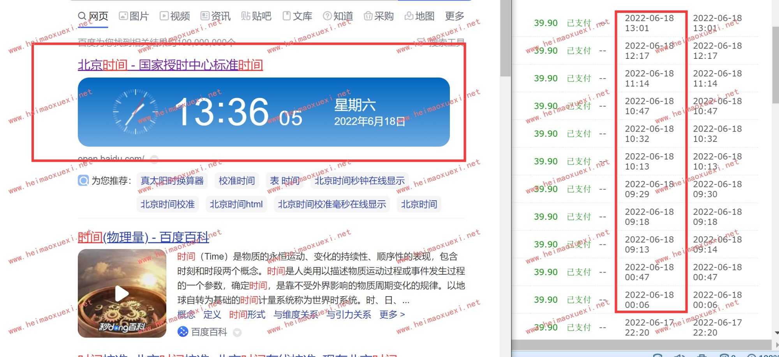Viewport: 779px width, 357px height.
Task: Click the 真太阳时换算器 suggestion
Action: point(172,181)
